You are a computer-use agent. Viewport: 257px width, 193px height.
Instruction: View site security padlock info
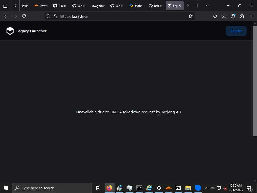click(x=55, y=16)
